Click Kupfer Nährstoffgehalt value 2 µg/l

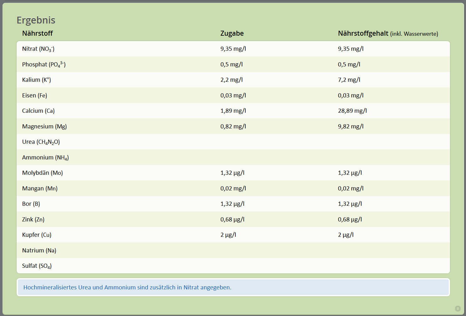(x=346, y=235)
